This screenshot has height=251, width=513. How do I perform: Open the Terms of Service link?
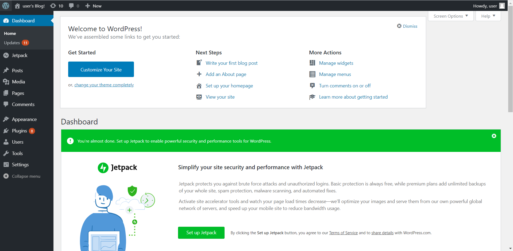pos(343,233)
